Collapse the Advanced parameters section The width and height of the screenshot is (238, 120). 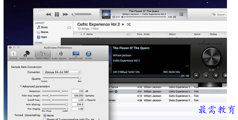(21, 86)
